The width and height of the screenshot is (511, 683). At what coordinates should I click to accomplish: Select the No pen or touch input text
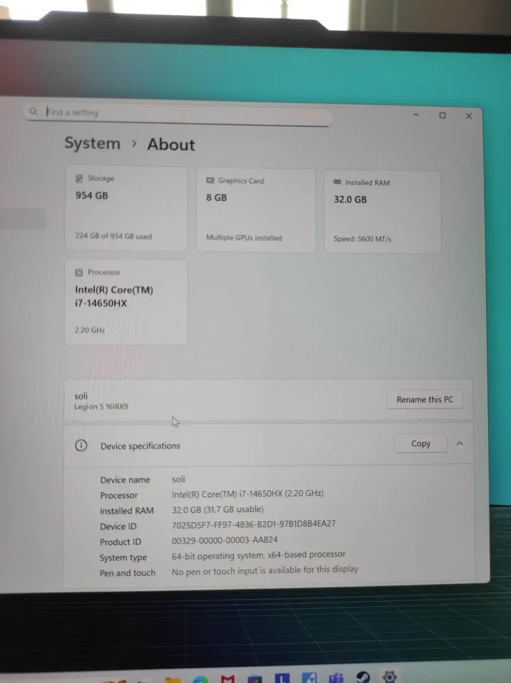tap(265, 570)
